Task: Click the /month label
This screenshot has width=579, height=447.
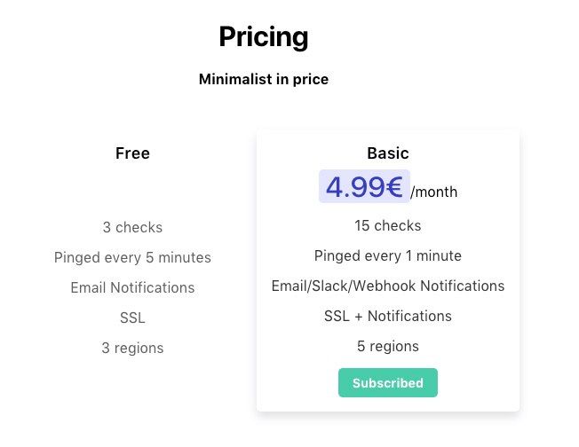Action: point(435,192)
